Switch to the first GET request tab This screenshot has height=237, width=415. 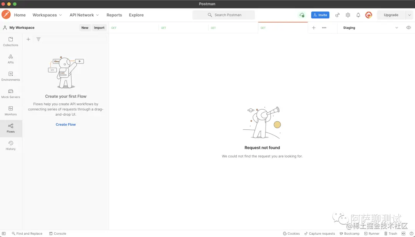tap(134, 28)
